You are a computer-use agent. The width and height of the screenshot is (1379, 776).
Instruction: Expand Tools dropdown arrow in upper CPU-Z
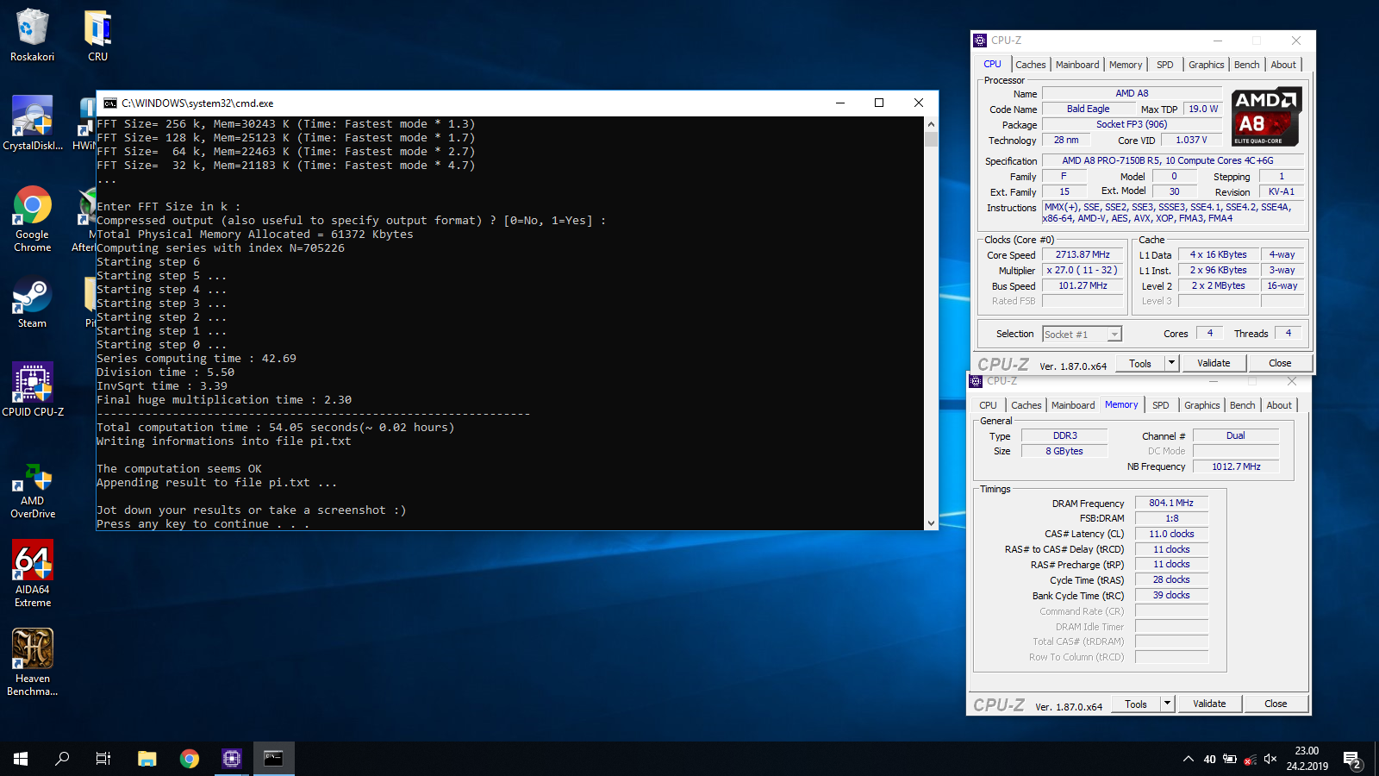(1171, 363)
